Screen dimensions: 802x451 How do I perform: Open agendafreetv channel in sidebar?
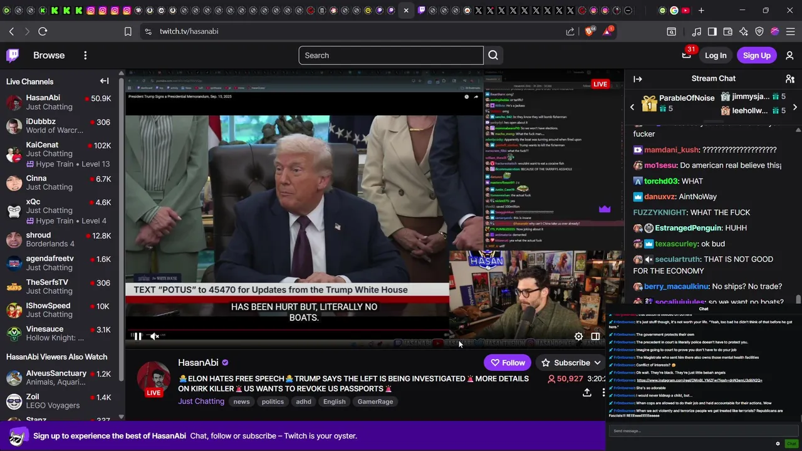coord(60,262)
